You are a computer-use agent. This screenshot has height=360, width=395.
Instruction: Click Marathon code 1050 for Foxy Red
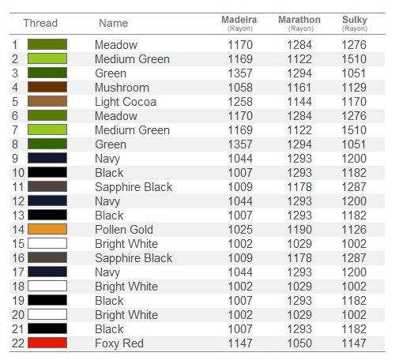(x=299, y=343)
